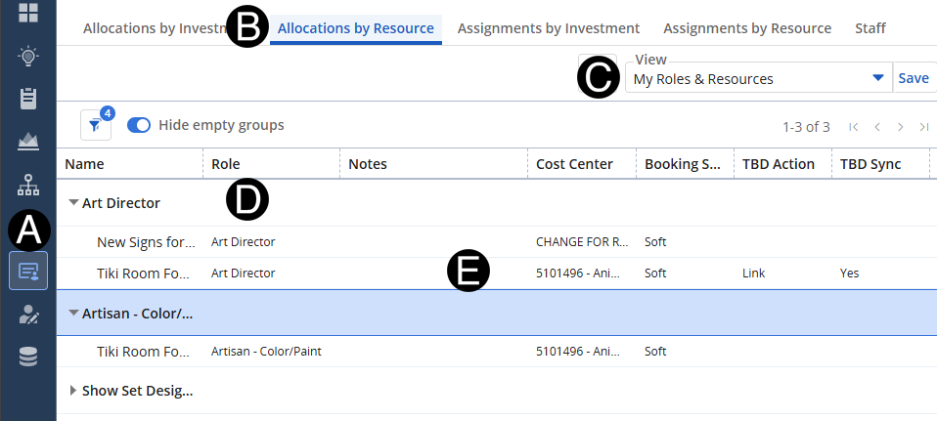Open the Assignments by Resource tab
Image resolution: width=937 pixels, height=421 pixels.
pos(747,28)
